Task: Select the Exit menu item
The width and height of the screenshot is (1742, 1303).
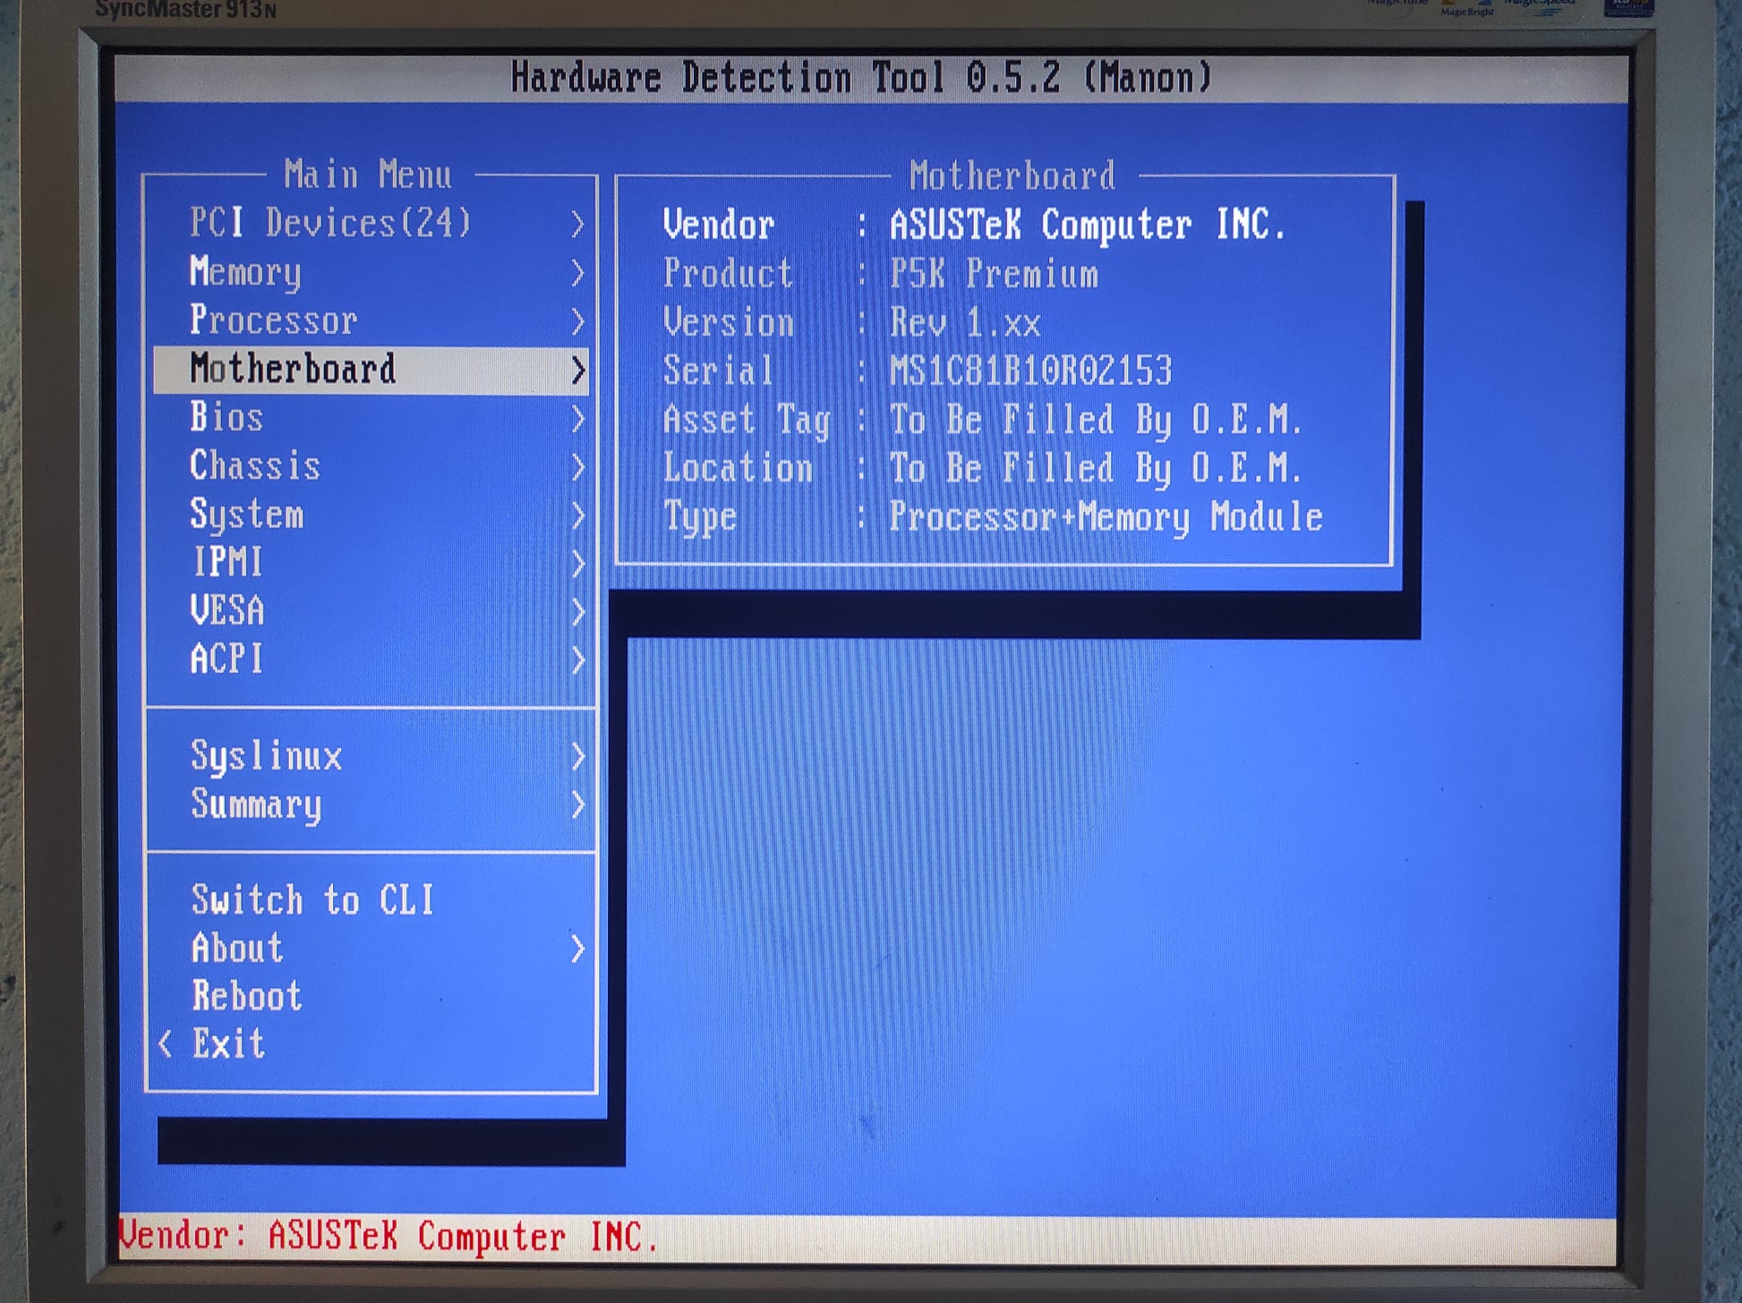Action: tap(229, 1044)
